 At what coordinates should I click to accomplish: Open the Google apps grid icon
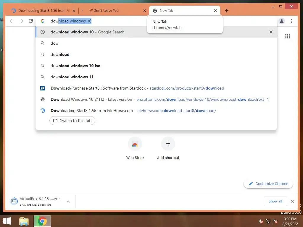(288, 36)
